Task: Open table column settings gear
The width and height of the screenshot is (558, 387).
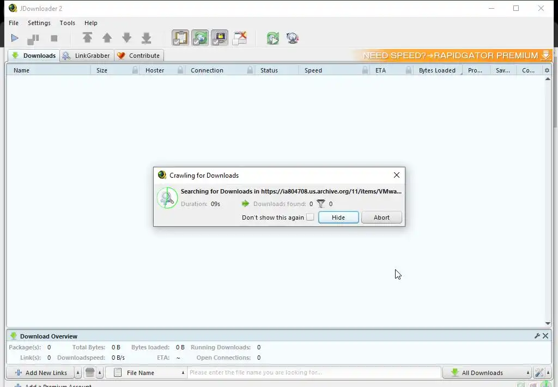Action: coord(547,70)
